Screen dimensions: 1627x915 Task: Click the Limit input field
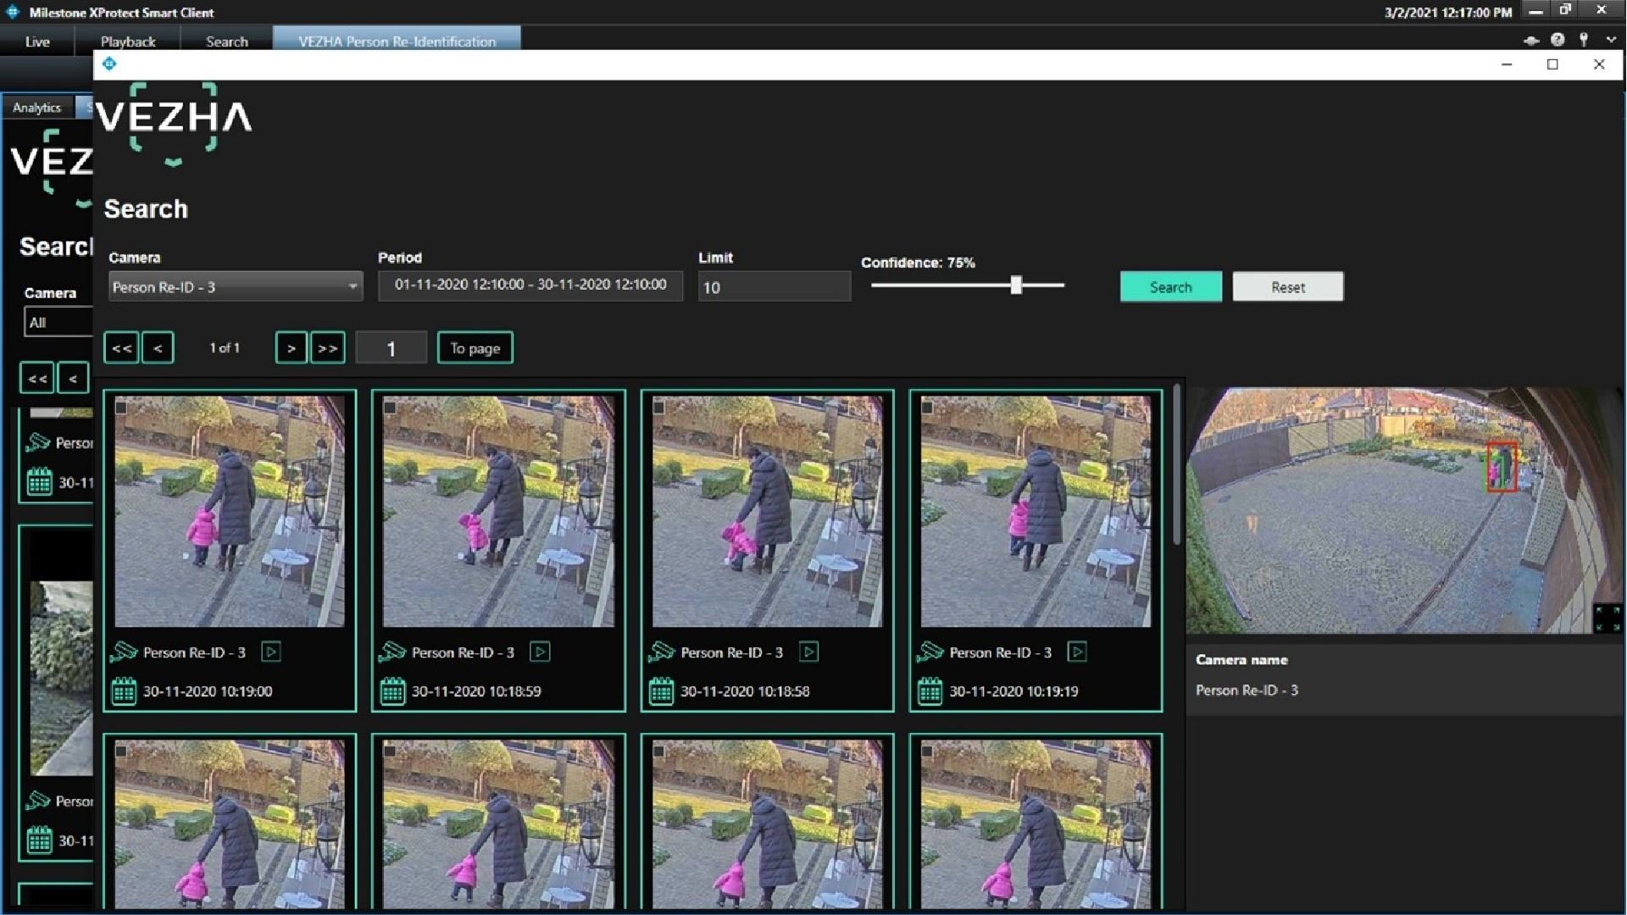774,287
